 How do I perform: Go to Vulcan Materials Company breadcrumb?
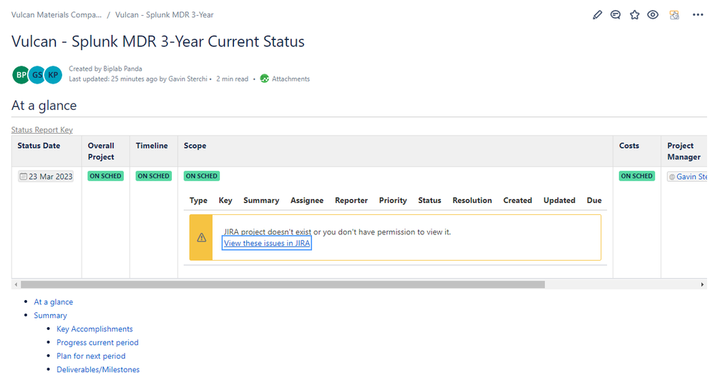coord(57,14)
